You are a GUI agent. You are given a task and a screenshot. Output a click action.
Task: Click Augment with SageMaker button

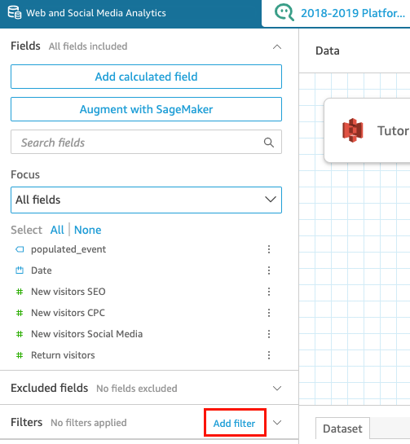click(x=146, y=109)
